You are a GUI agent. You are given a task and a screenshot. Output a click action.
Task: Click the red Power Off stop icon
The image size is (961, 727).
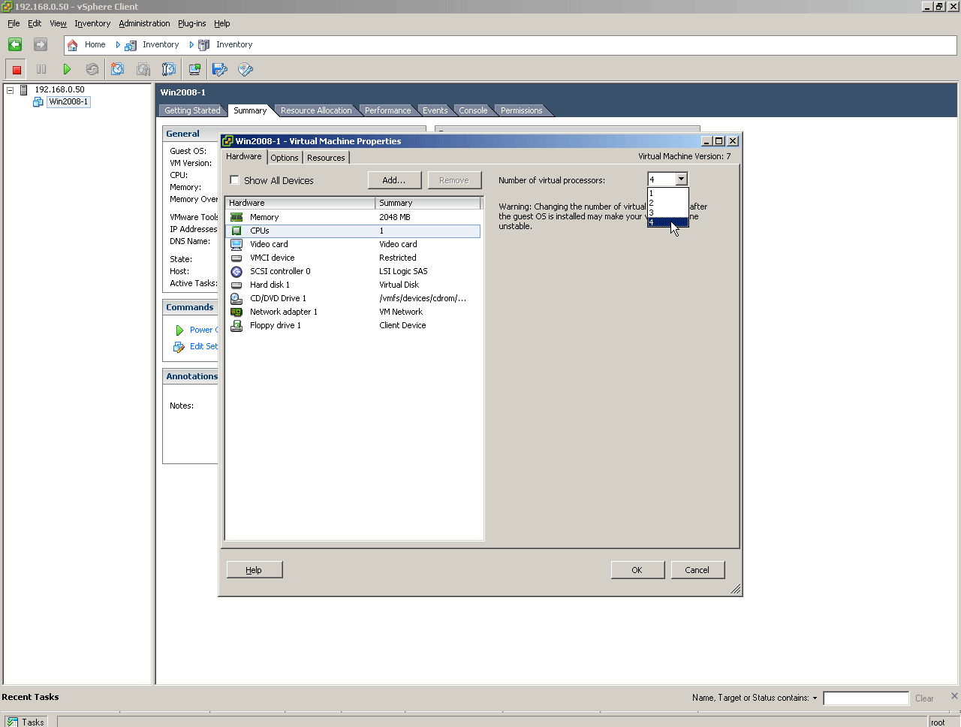[17, 70]
